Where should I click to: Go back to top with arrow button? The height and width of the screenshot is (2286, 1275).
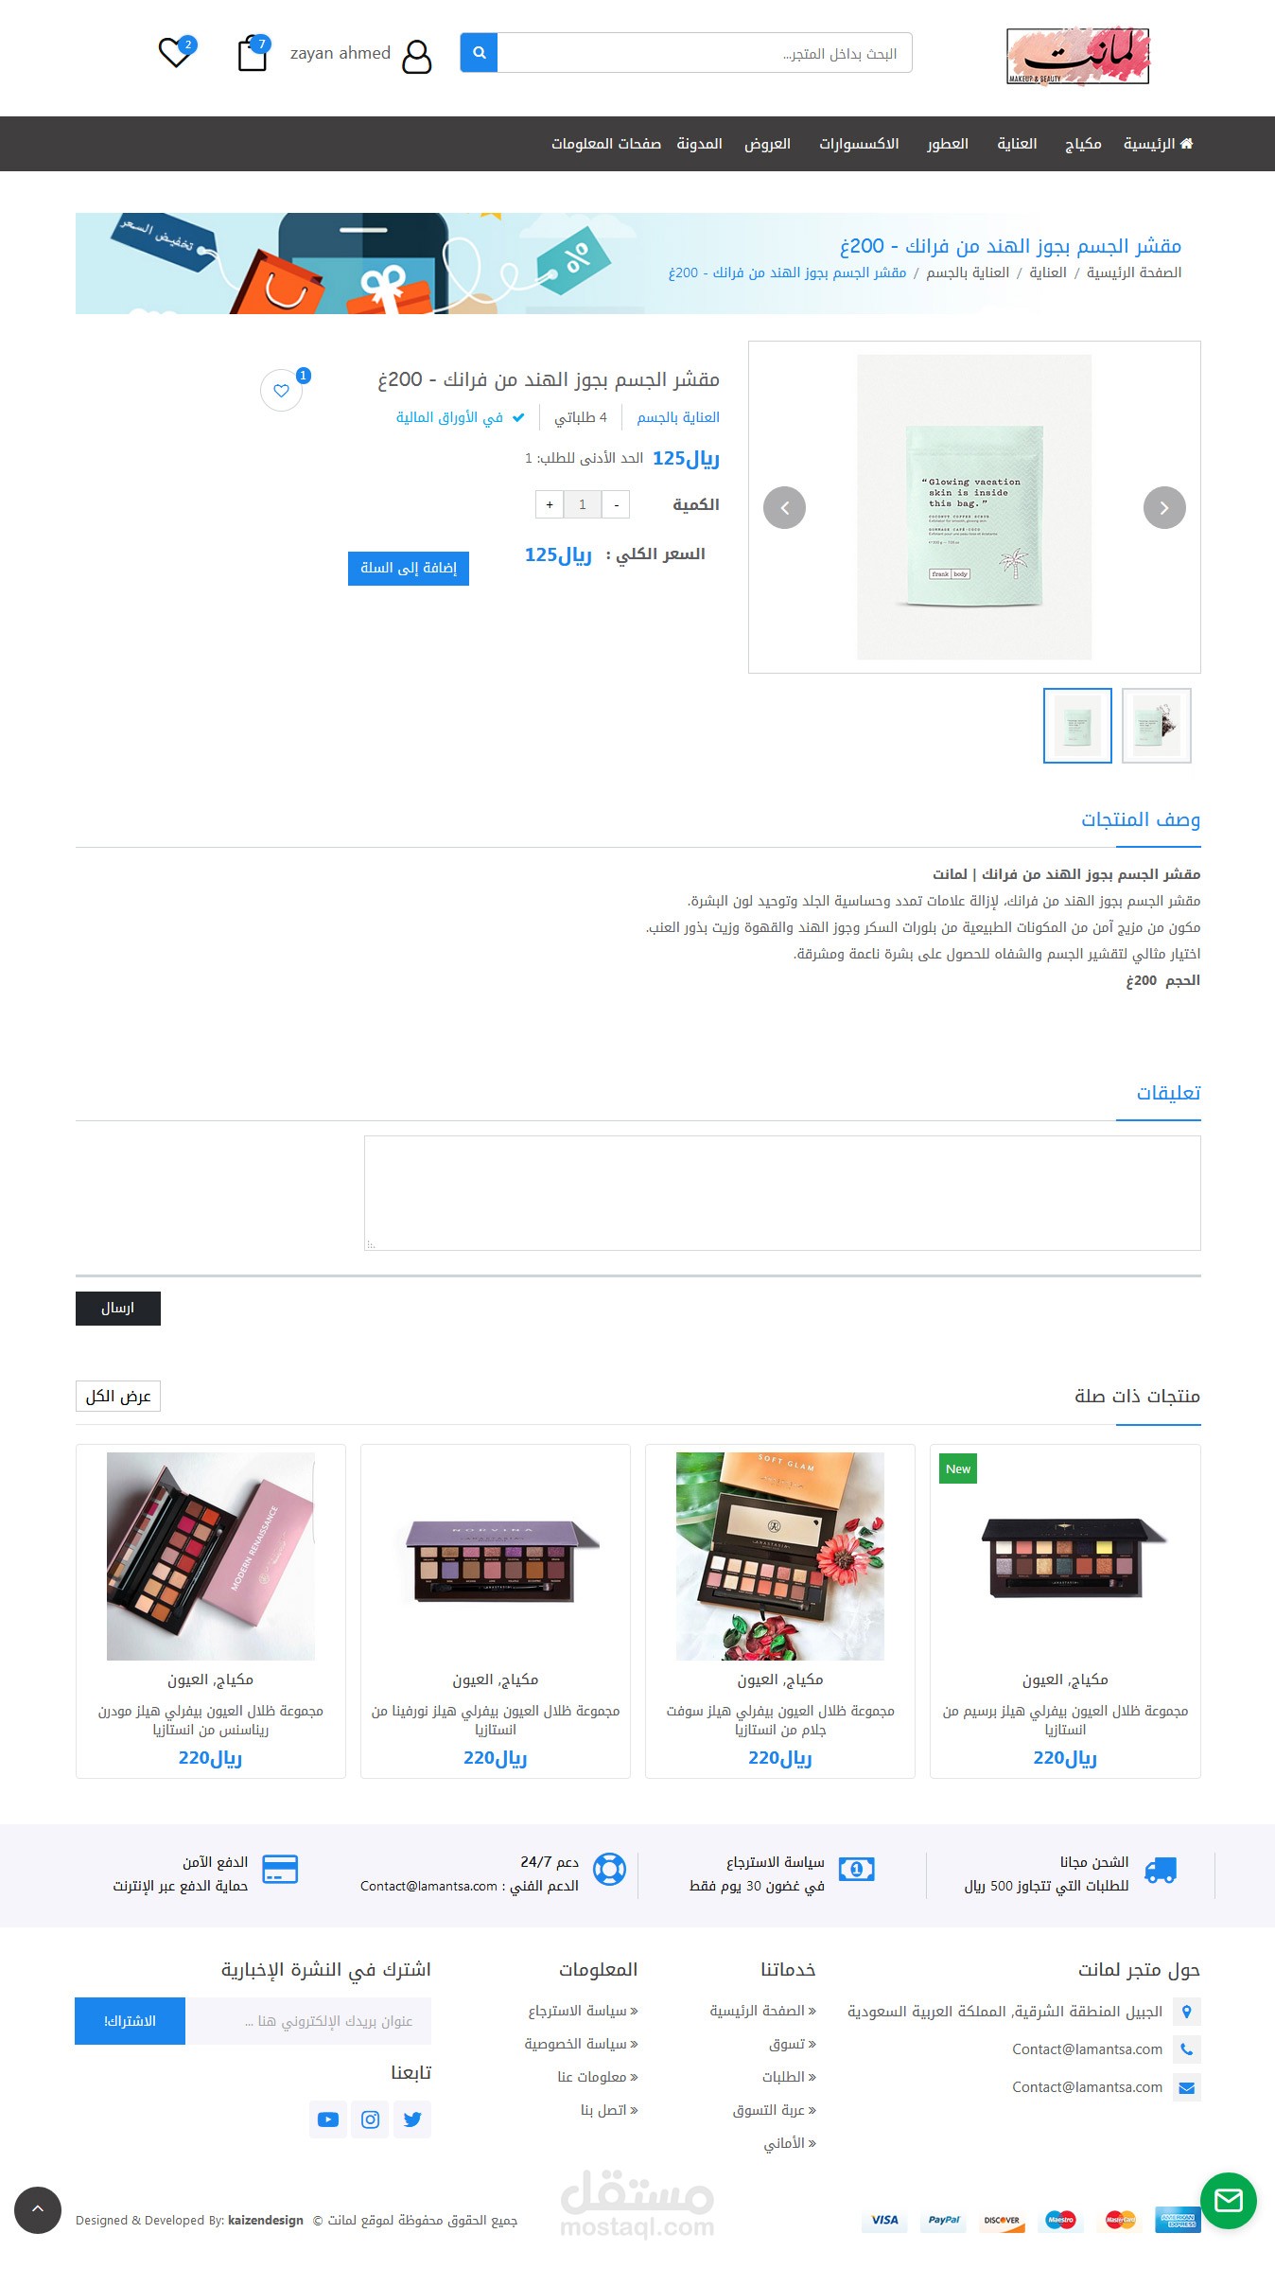pyautogui.click(x=38, y=2209)
